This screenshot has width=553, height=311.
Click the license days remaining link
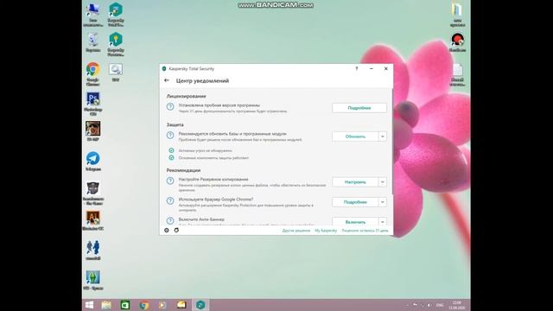365,231
